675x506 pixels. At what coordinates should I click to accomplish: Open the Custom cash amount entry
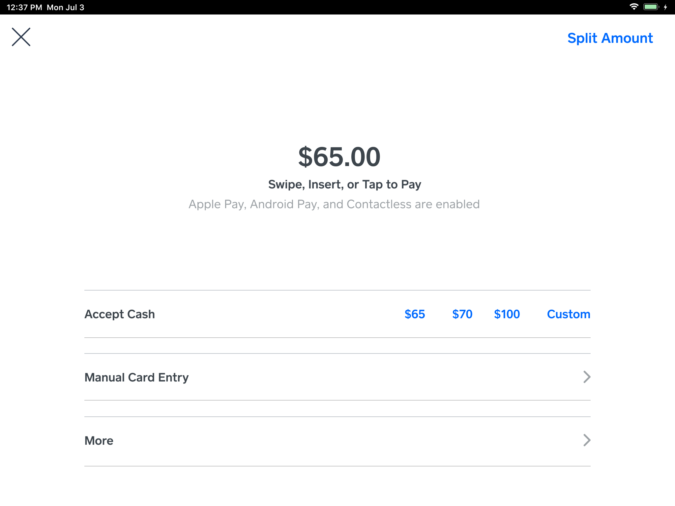(569, 314)
